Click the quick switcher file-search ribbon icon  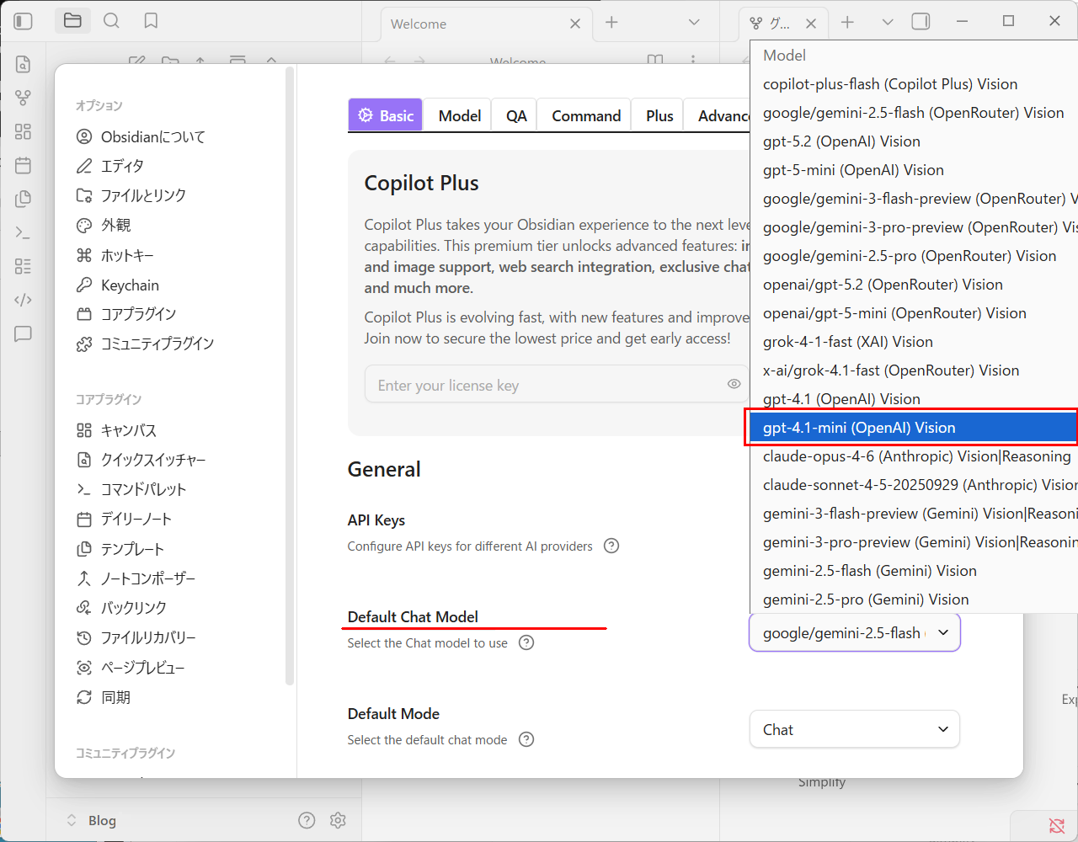click(x=23, y=64)
